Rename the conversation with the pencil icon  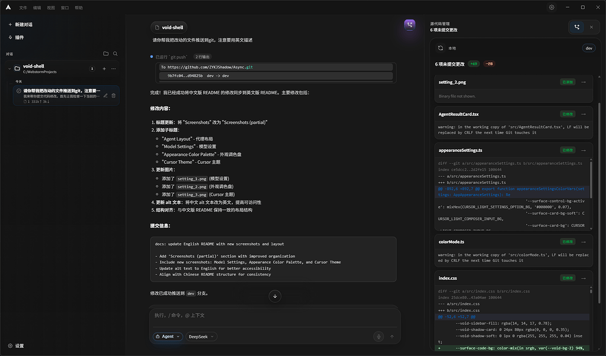pyautogui.click(x=105, y=96)
